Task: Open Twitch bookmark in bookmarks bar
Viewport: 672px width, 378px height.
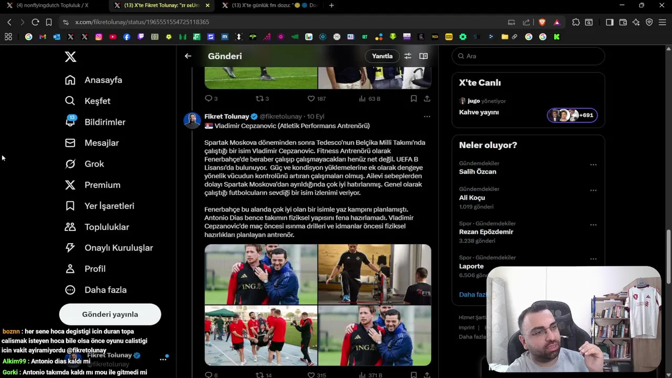Action: [x=141, y=37]
